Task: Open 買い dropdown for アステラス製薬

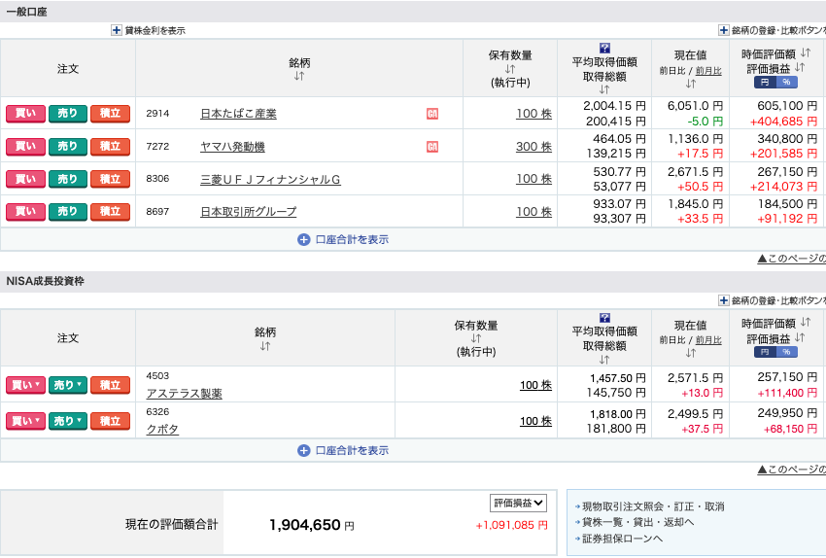Action: pos(25,385)
